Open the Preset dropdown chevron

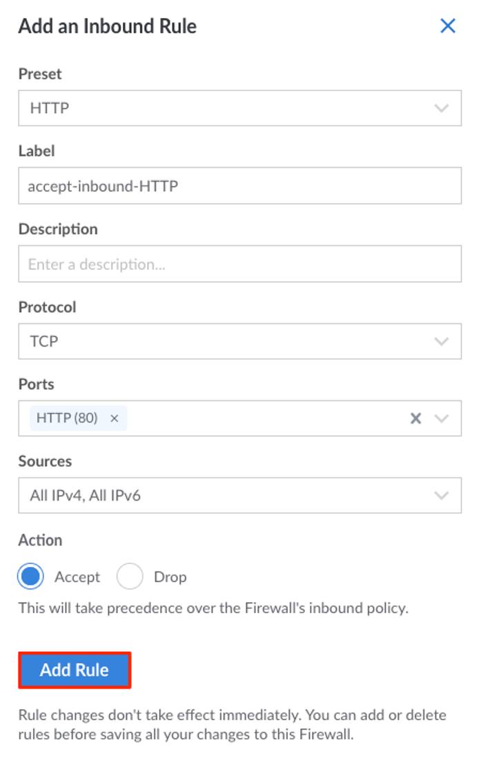click(442, 108)
